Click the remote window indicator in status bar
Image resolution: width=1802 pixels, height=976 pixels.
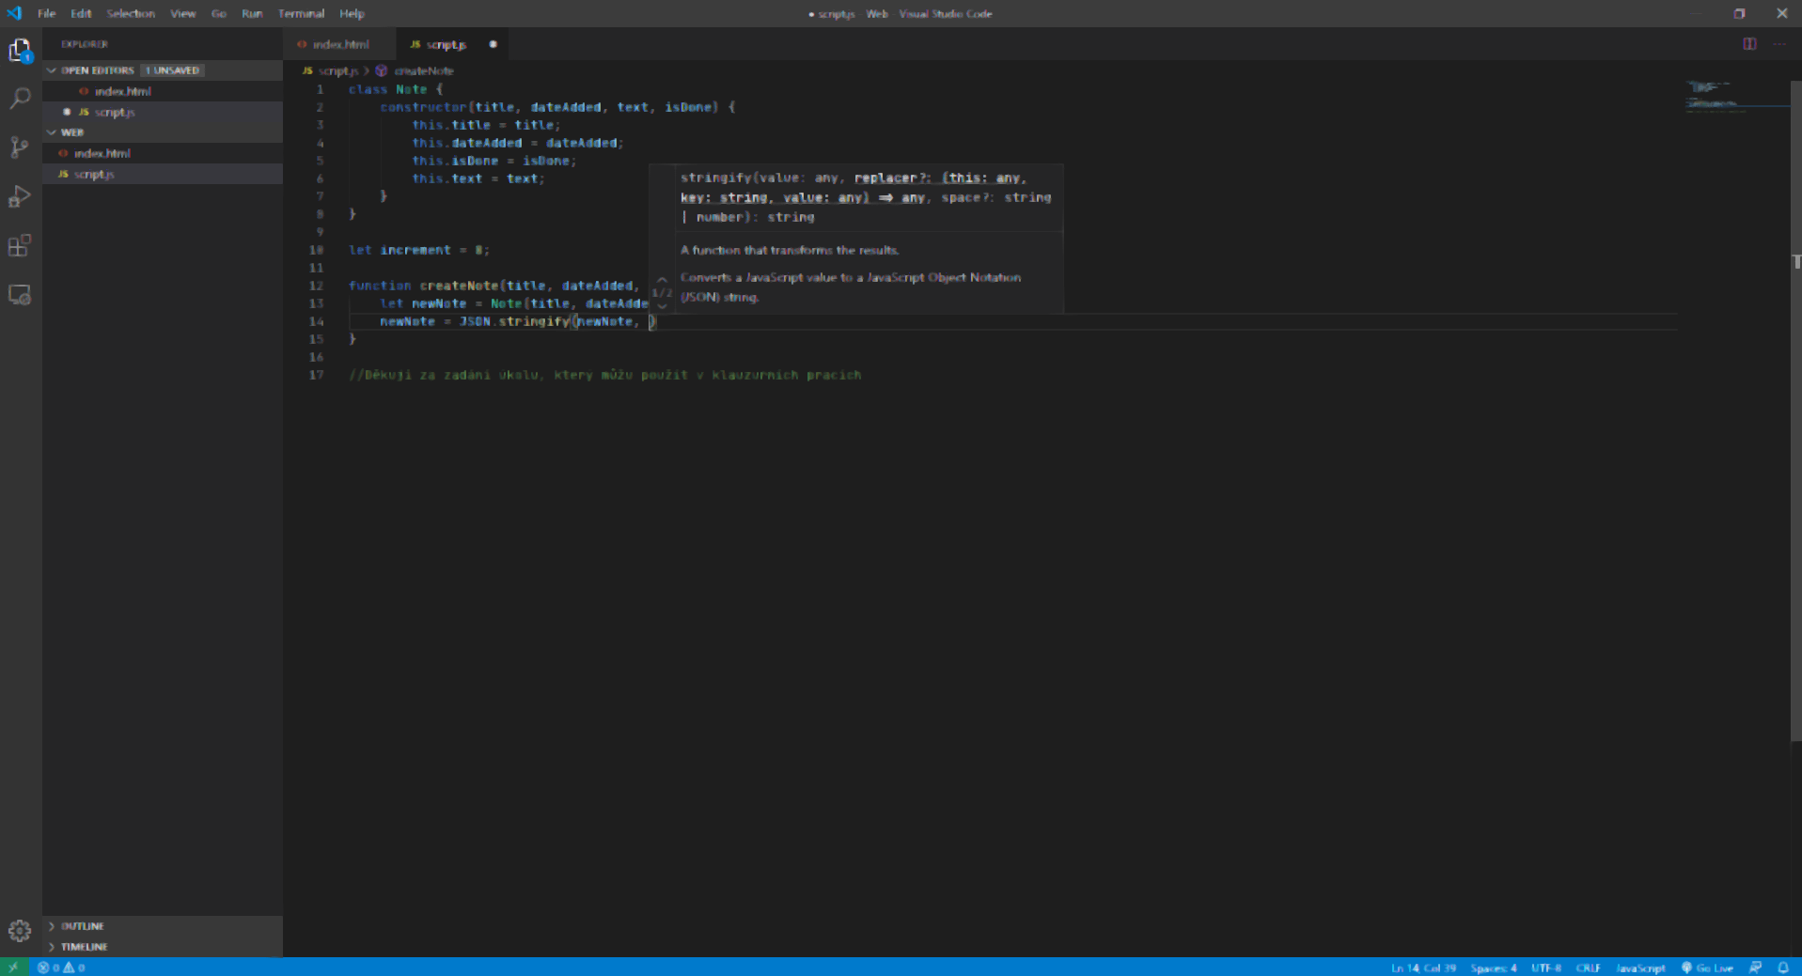[x=14, y=967]
